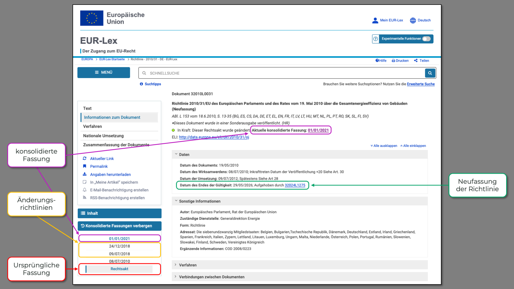Open the Permalink text link

[99, 167]
